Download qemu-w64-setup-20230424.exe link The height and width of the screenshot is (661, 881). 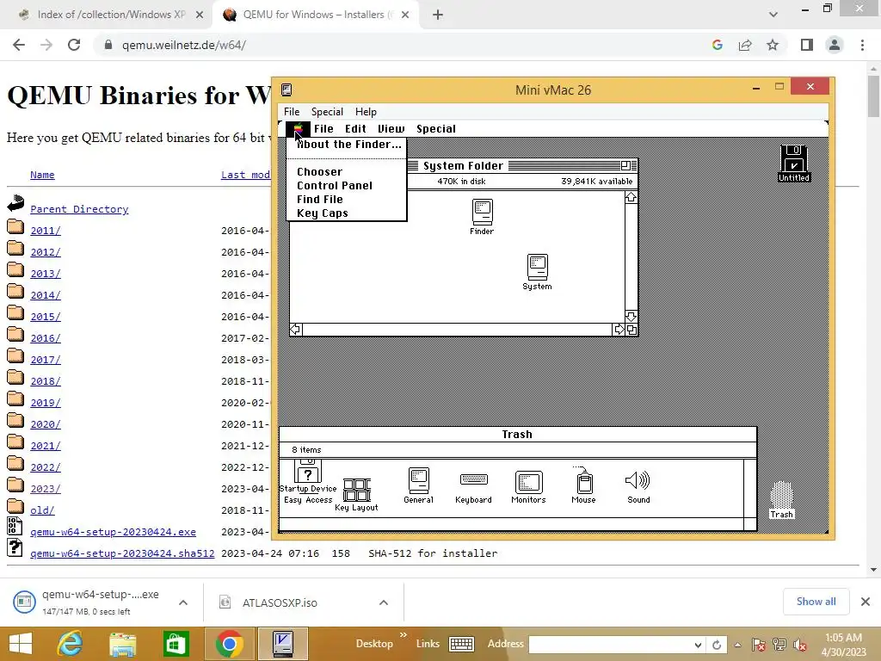[x=113, y=532]
